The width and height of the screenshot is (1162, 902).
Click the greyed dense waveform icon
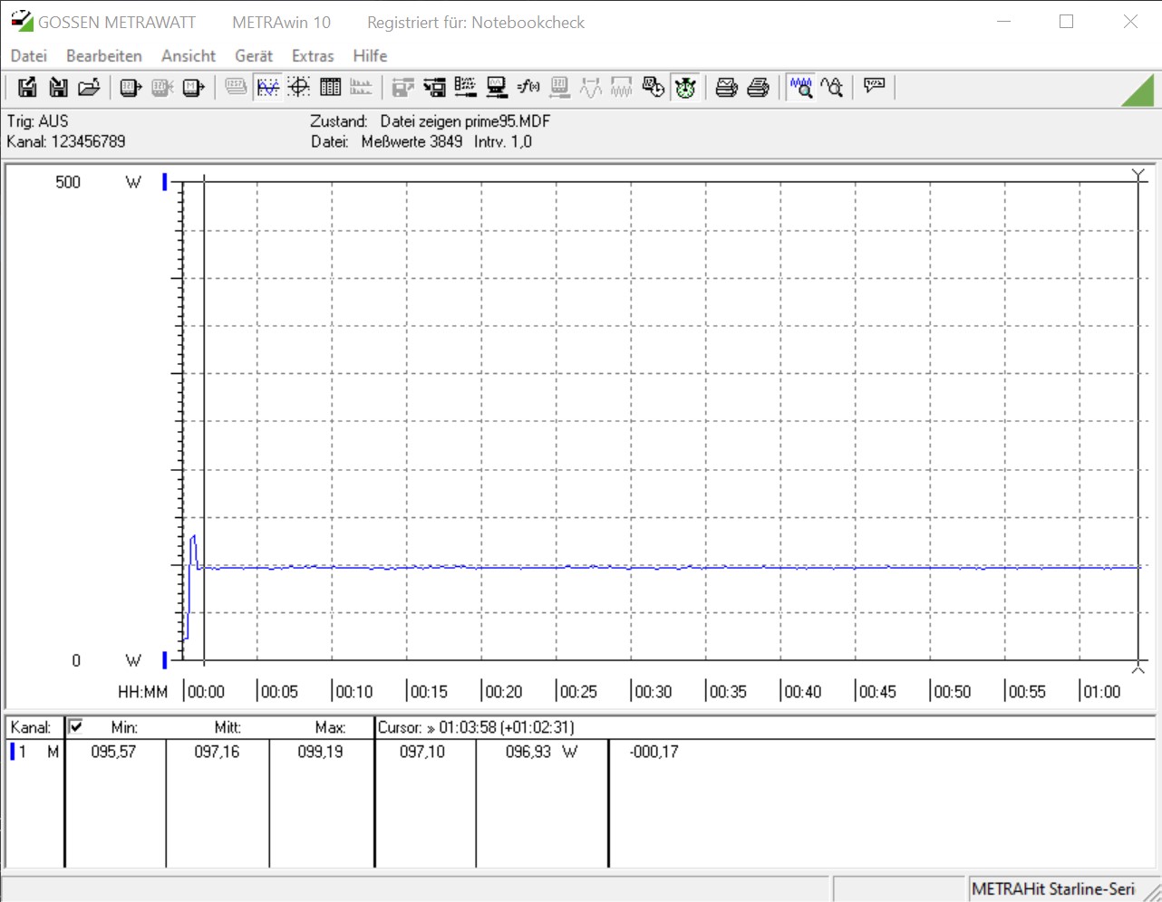click(622, 87)
